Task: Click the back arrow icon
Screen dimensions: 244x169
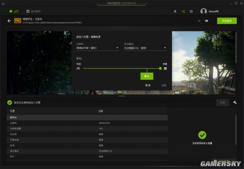Action: (9, 21)
